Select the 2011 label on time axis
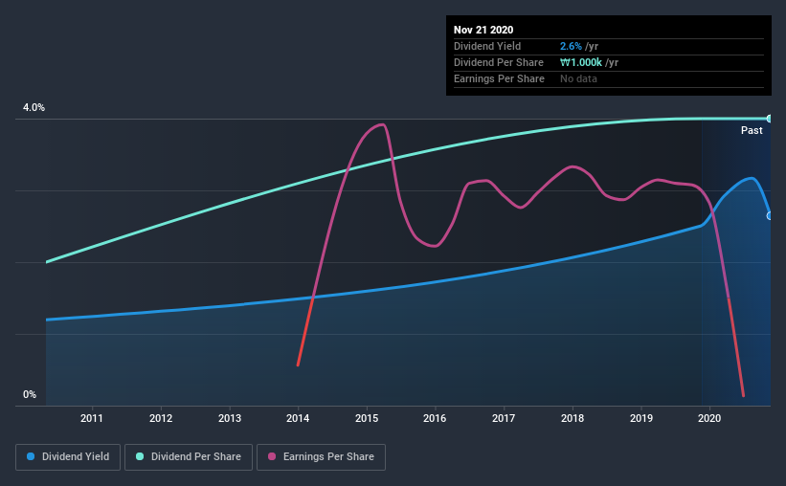Screen dimensions: 786x486 [x=92, y=418]
